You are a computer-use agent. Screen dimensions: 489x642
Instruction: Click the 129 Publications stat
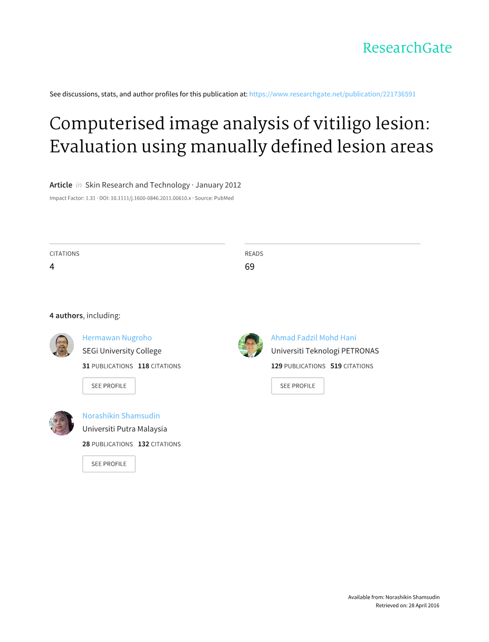point(298,366)
